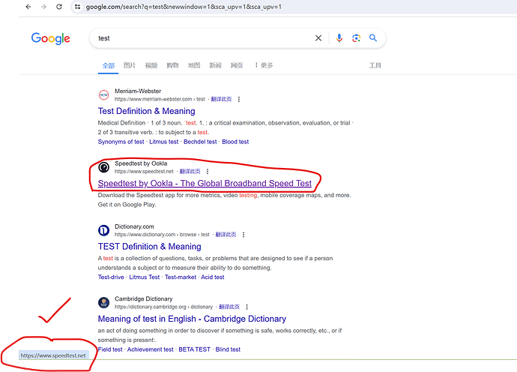The height and width of the screenshot is (372, 517).
Task: Translate the Dictionary.com result page
Action: (226, 234)
